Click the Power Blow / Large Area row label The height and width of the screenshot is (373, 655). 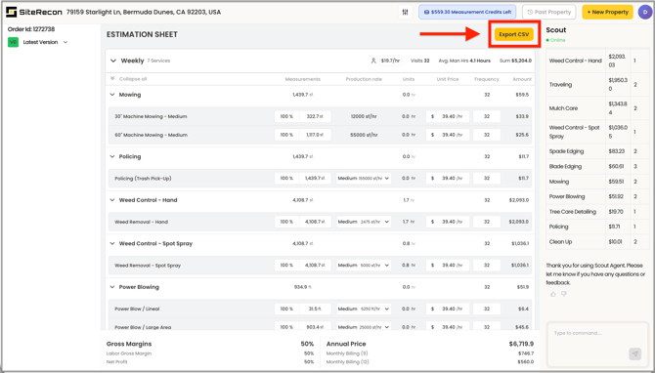(x=143, y=327)
